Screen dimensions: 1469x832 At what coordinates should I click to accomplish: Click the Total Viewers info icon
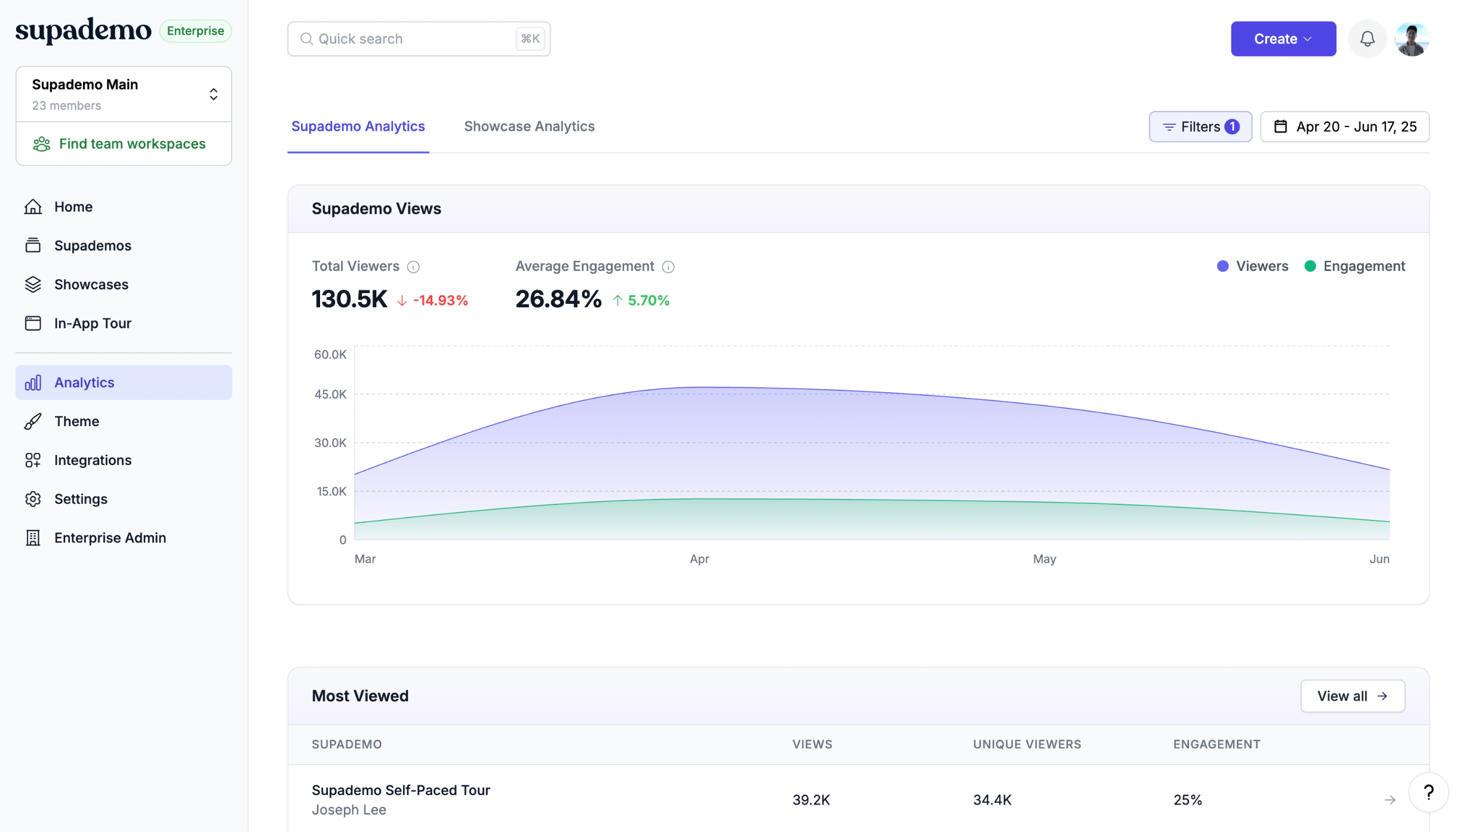(413, 267)
